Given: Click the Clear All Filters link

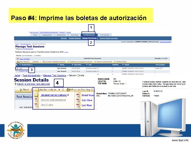Looking at the screenshot, I should (x=25, y=59).
